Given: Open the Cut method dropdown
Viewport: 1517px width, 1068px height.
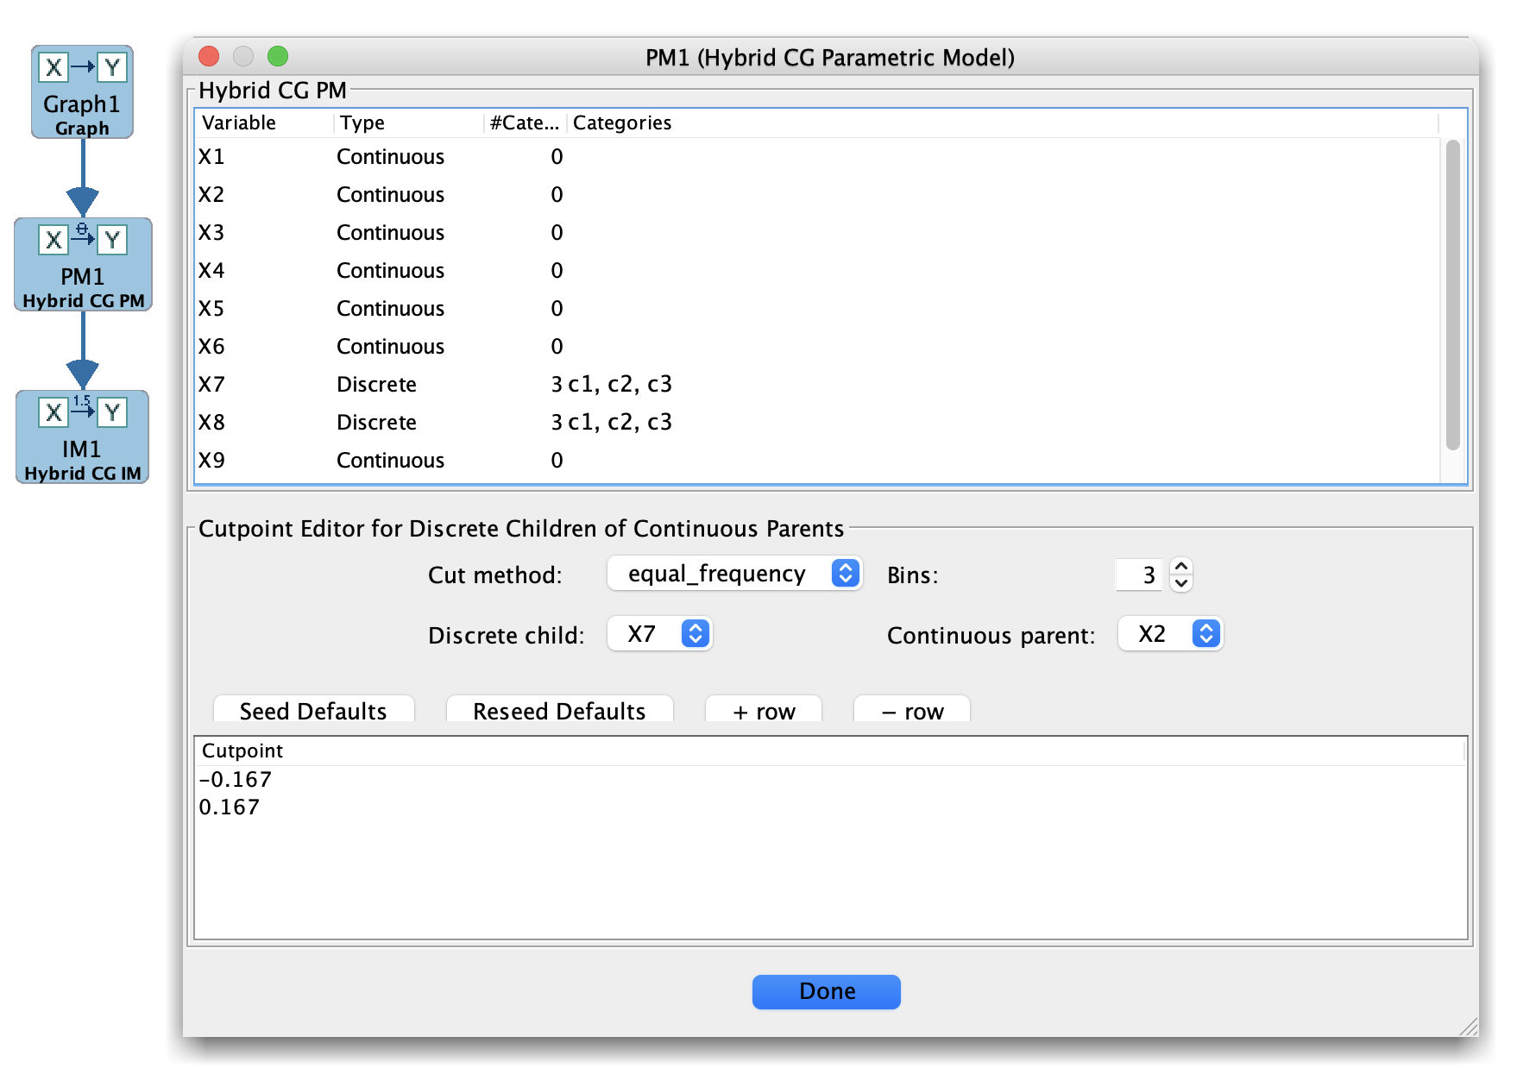Looking at the screenshot, I should (x=734, y=574).
